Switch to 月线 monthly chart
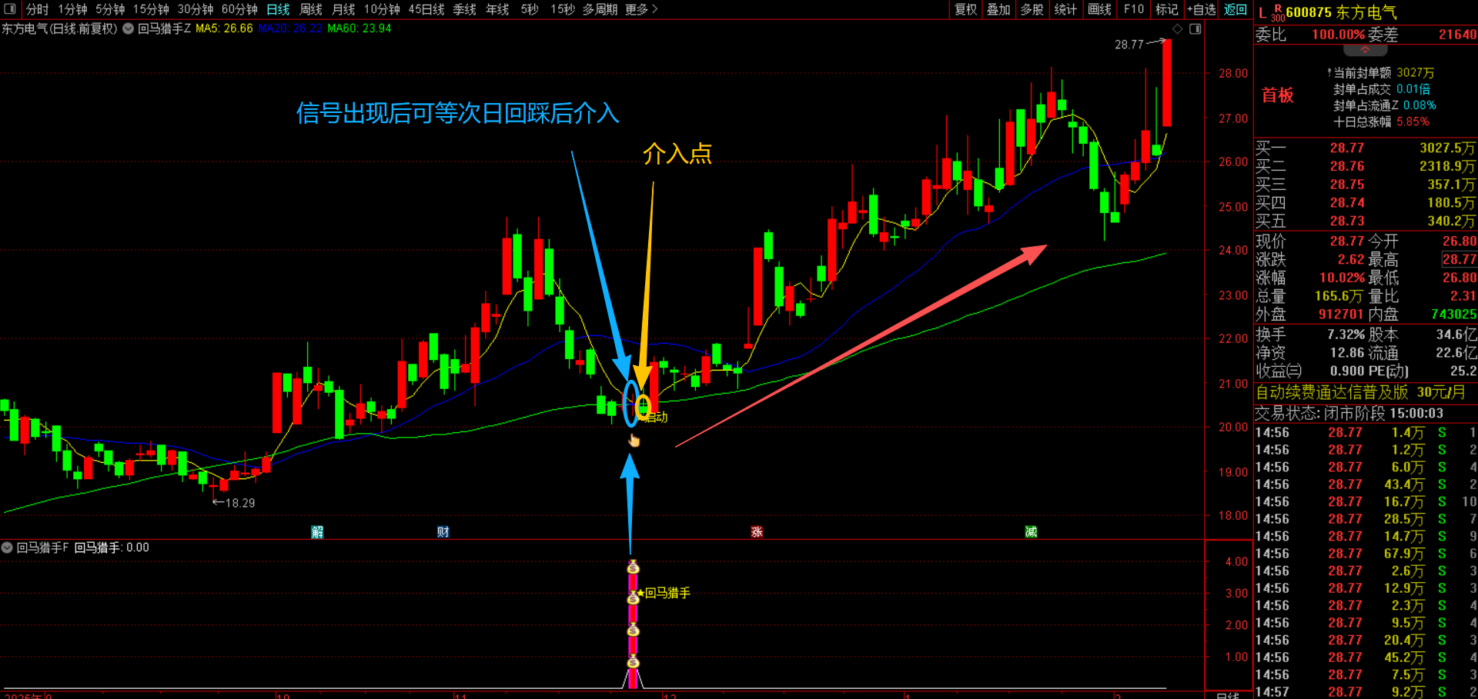1478x699 pixels. (x=343, y=9)
